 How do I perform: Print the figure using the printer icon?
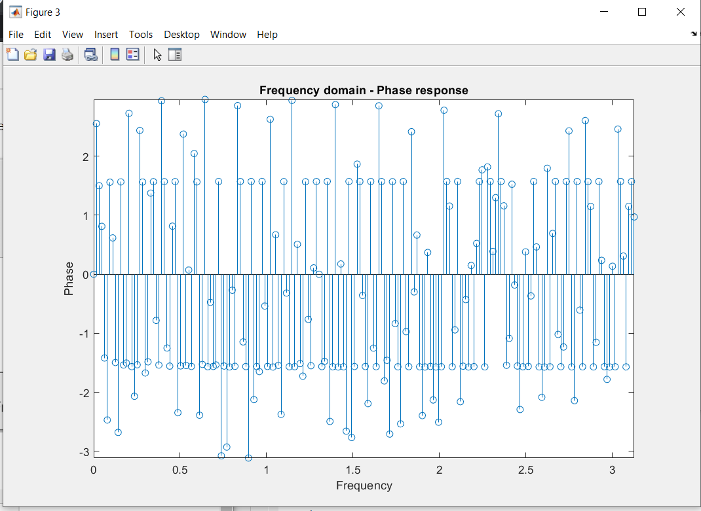[67, 55]
